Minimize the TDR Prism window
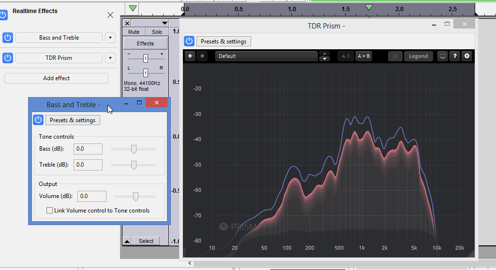The width and height of the screenshot is (496, 270). pyautogui.click(x=434, y=24)
